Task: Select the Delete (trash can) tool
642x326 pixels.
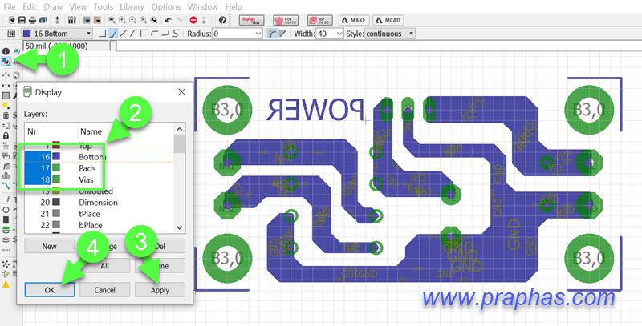Action: point(6,115)
